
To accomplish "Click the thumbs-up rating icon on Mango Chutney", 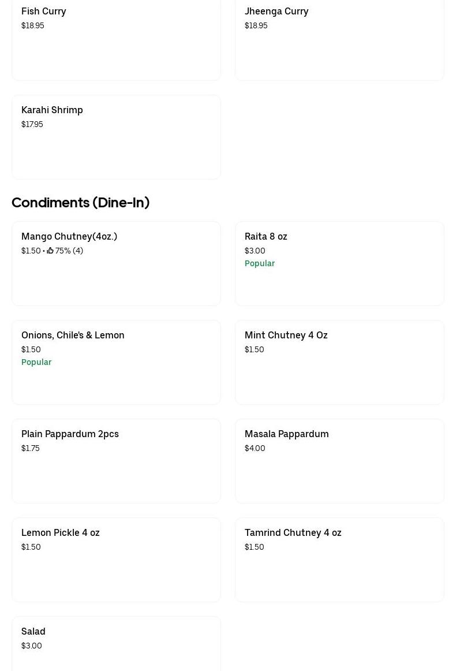I will 50,251.
